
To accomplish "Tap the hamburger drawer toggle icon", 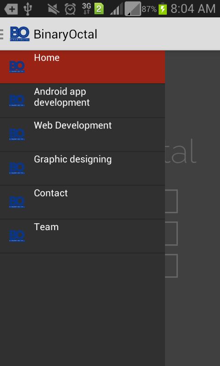I will [x=1, y=34].
